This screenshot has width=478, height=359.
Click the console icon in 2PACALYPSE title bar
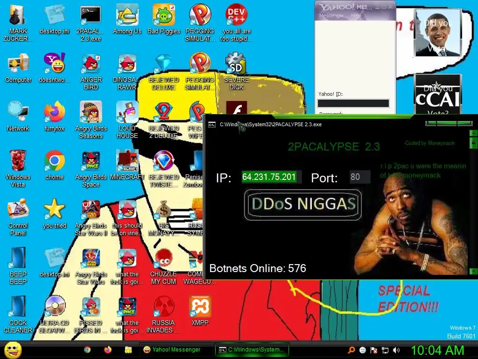point(211,124)
